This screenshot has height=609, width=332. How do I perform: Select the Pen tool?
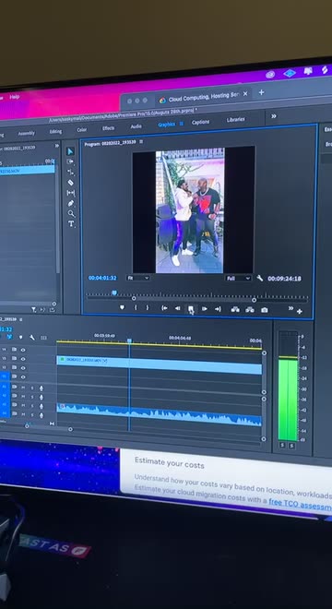pos(71,203)
